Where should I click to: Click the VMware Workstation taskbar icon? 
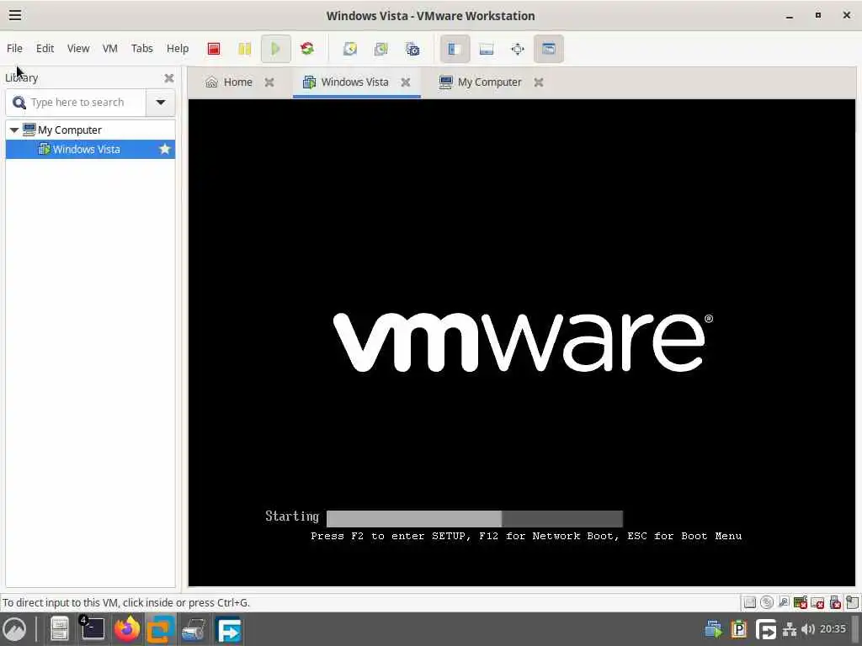[160, 629]
